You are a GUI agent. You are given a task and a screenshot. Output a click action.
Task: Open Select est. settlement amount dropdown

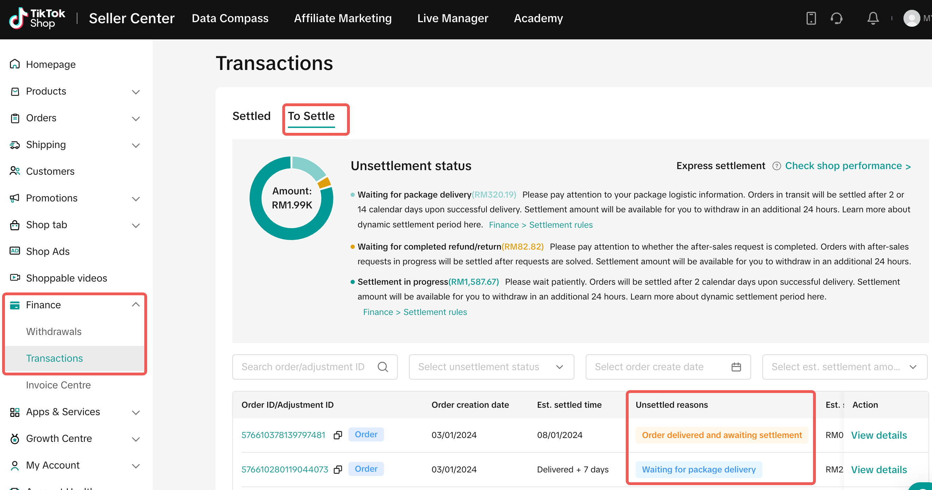pyautogui.click(x=844, y=367)
